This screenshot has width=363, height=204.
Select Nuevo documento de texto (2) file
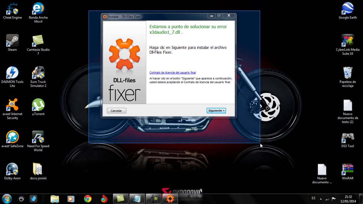pos(348,111)
